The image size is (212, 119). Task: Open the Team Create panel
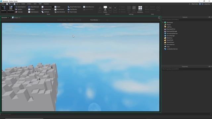pos(72,12)
